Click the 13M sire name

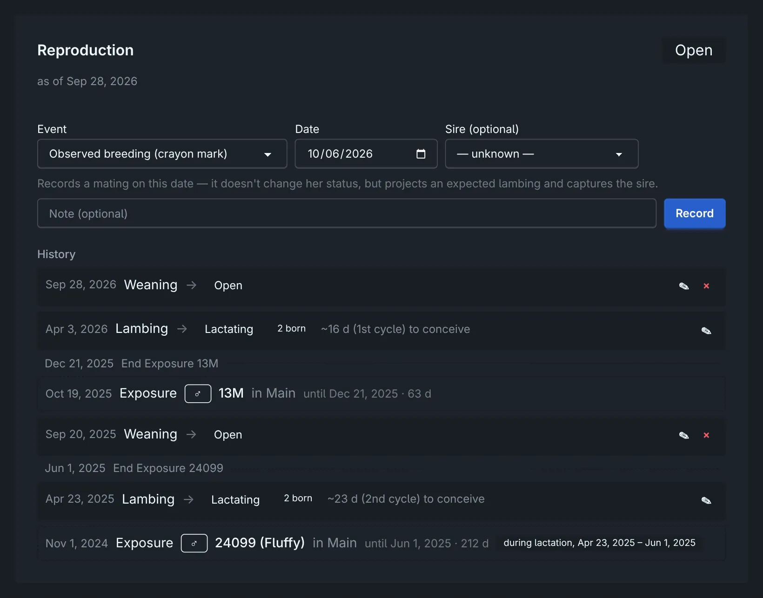(231, 393)
